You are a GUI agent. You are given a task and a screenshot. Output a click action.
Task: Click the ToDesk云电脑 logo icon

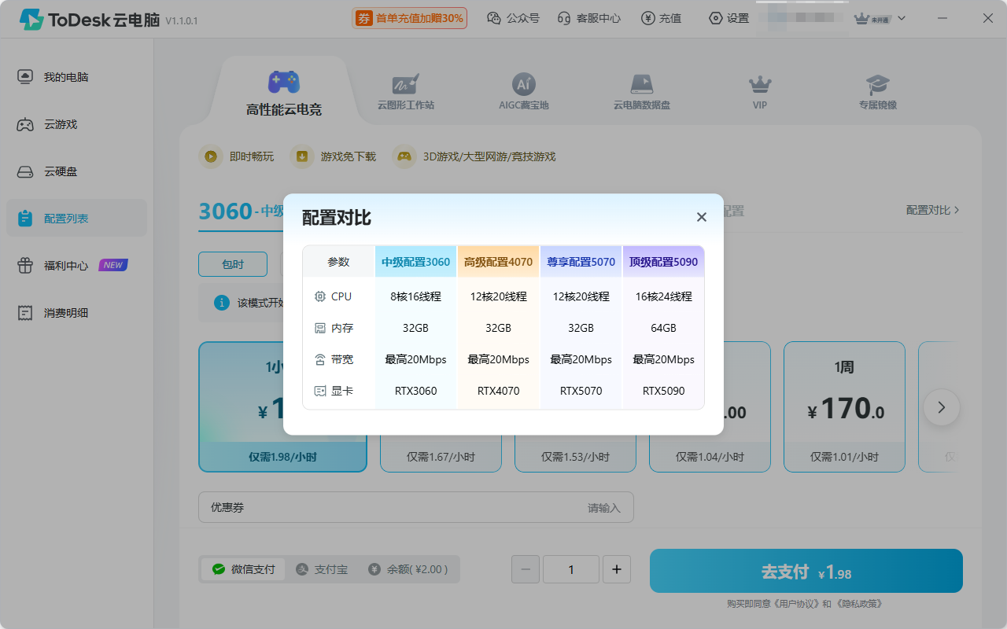click(31, 20)
